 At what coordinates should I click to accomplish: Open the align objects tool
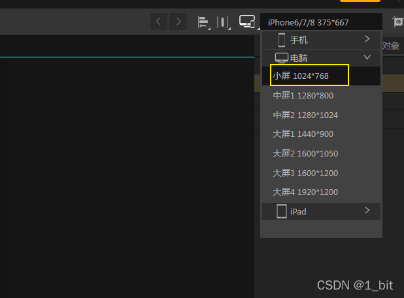pyautogui.click(x=203, y=22)
